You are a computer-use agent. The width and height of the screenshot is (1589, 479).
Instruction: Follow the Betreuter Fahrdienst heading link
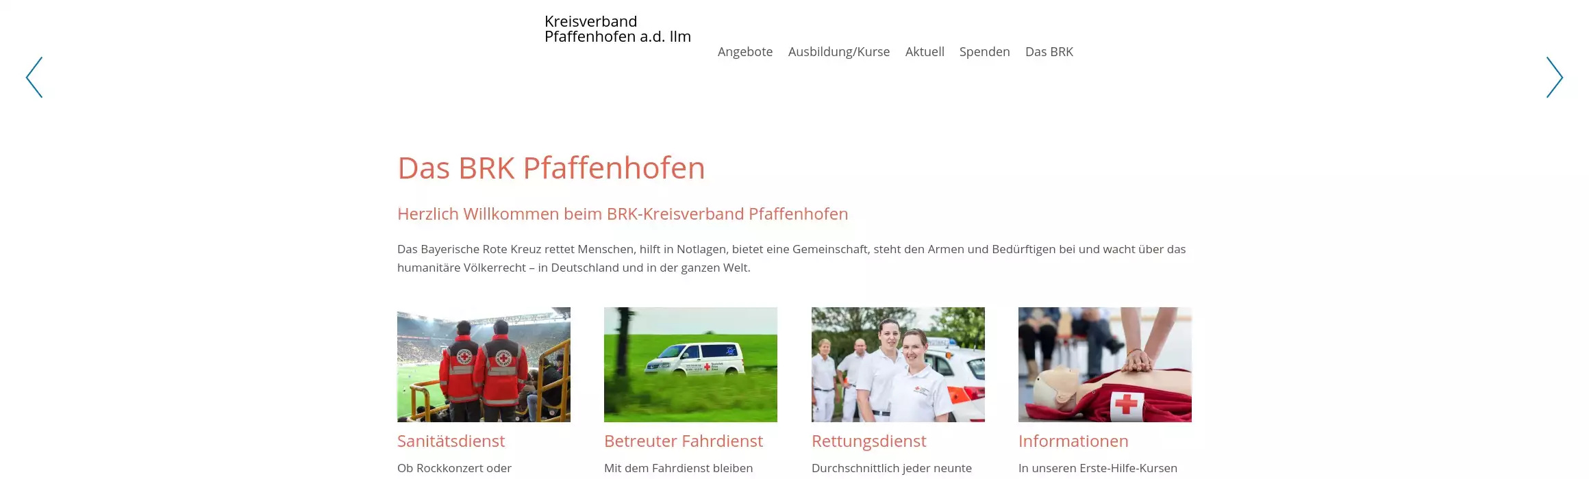pyautogui.click(x=683, y=441)
